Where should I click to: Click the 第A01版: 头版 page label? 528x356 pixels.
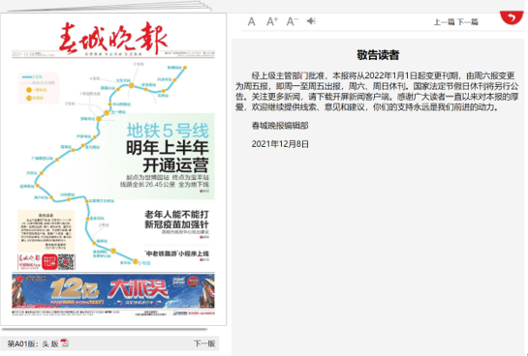(33, 343)
